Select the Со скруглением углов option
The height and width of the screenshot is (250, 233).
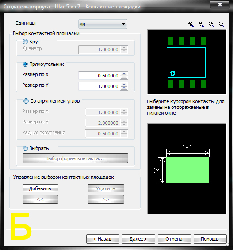click(x=26, y=101)
